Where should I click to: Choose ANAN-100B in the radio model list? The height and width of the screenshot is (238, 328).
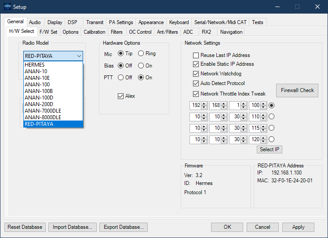(x=53, y=91)
